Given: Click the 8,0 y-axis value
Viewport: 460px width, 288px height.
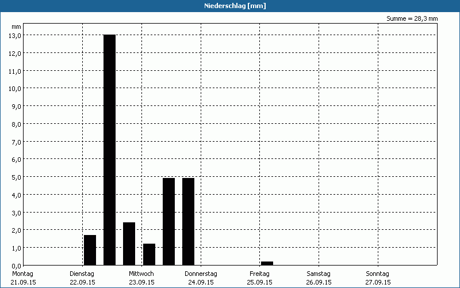Looking at the screenshot, I should (x=16, y=124).
